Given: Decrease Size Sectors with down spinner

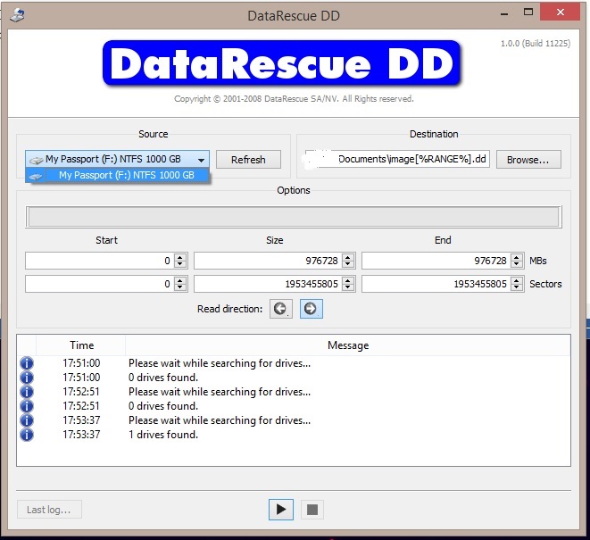Looking at the screenshot, I should [x=348, y=287].
